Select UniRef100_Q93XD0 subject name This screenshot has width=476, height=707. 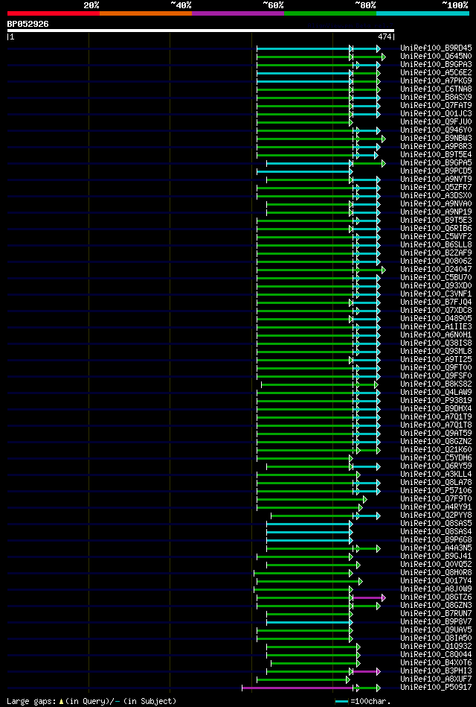click(x=436, y=286)
